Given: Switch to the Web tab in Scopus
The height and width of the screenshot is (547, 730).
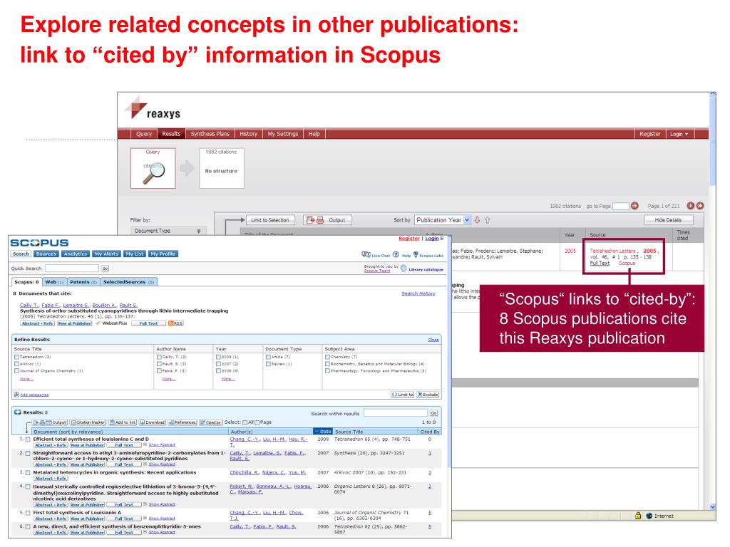Looking at the screenshot, I should click(54, 282).
